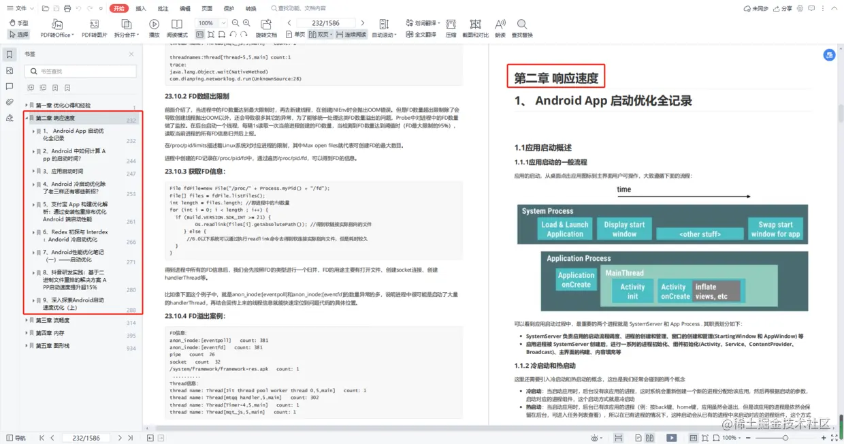Toggle the bookmark panel sidebar icon
This screenshot has height=444, width=844.
click(x=10, y=54)
